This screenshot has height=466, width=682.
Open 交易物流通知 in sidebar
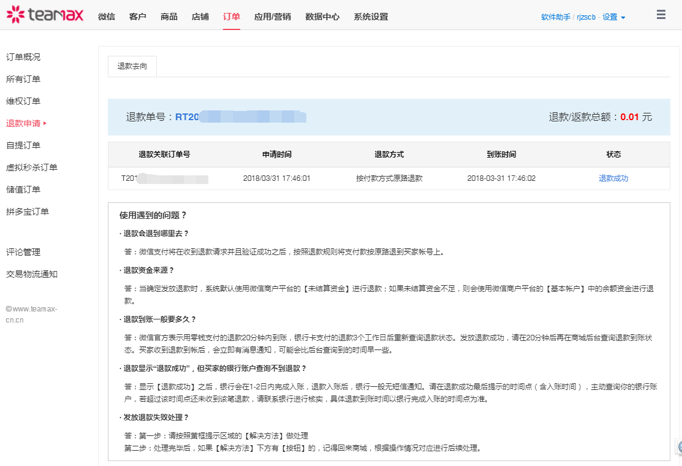click(32, 274)
